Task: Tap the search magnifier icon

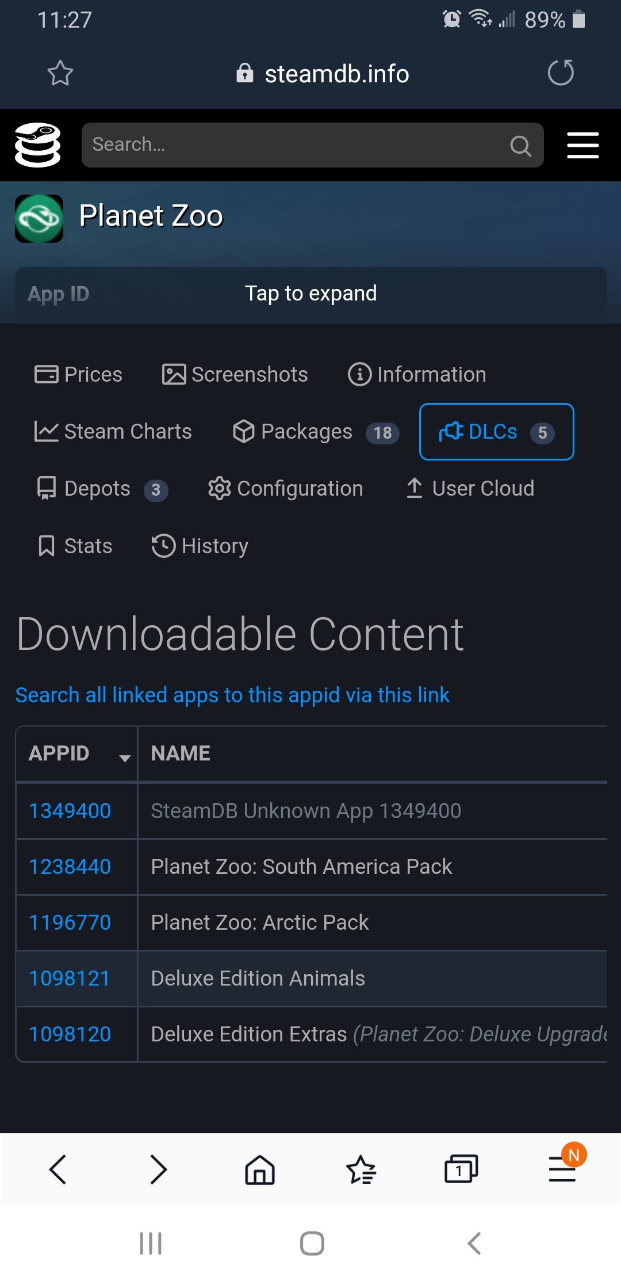Action: 520,146
